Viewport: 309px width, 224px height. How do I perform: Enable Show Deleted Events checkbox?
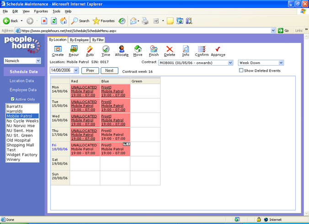click(x=242, y=71)
